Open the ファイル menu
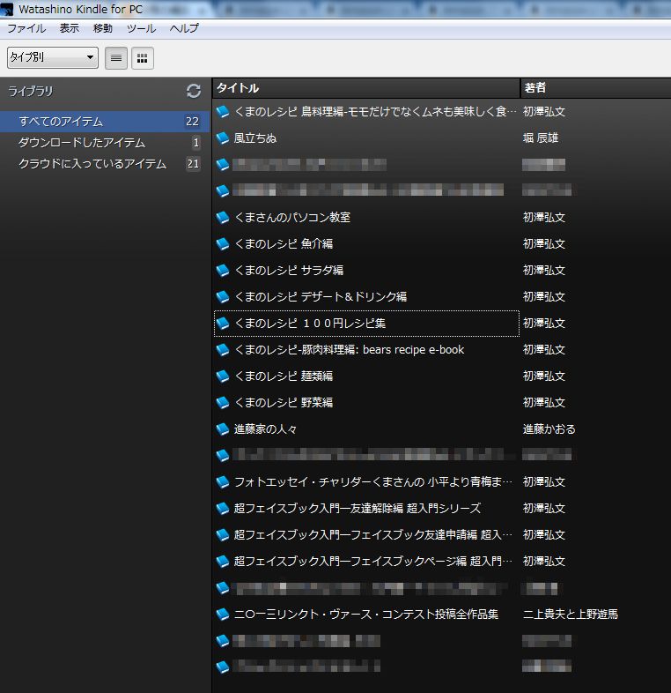This screenshot has height=693, width=671. tap(26, 28)
